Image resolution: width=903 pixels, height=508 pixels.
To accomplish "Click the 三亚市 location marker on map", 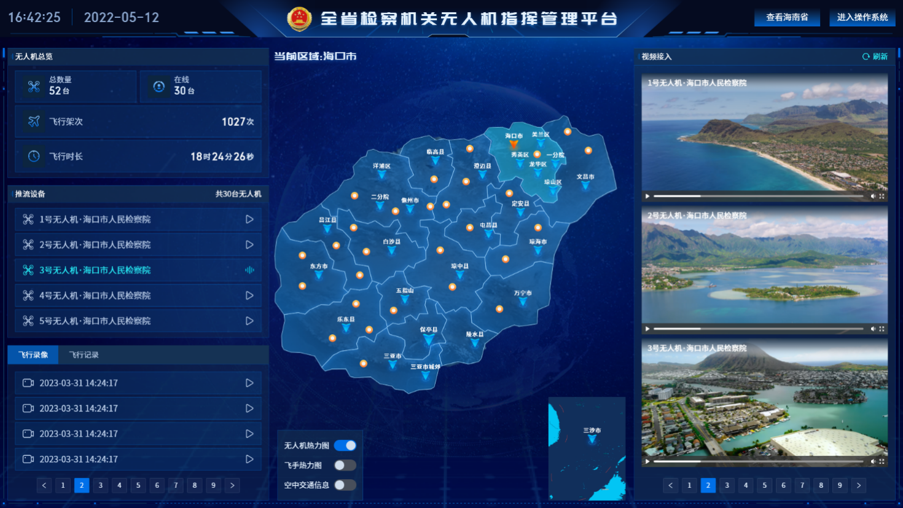I will [393, 364].
